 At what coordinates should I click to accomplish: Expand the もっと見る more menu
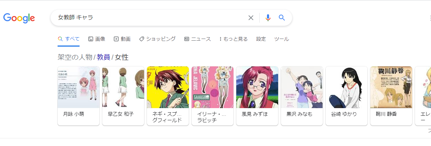(233, 39)
